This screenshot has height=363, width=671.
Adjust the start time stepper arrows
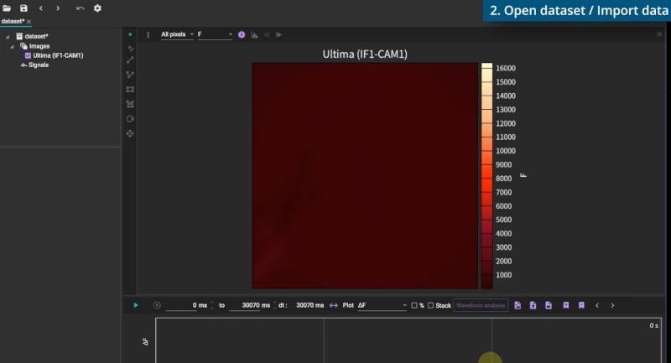(211, 305)
